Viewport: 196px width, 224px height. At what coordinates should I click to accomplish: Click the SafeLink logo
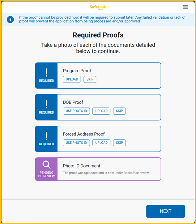(98, 7)
